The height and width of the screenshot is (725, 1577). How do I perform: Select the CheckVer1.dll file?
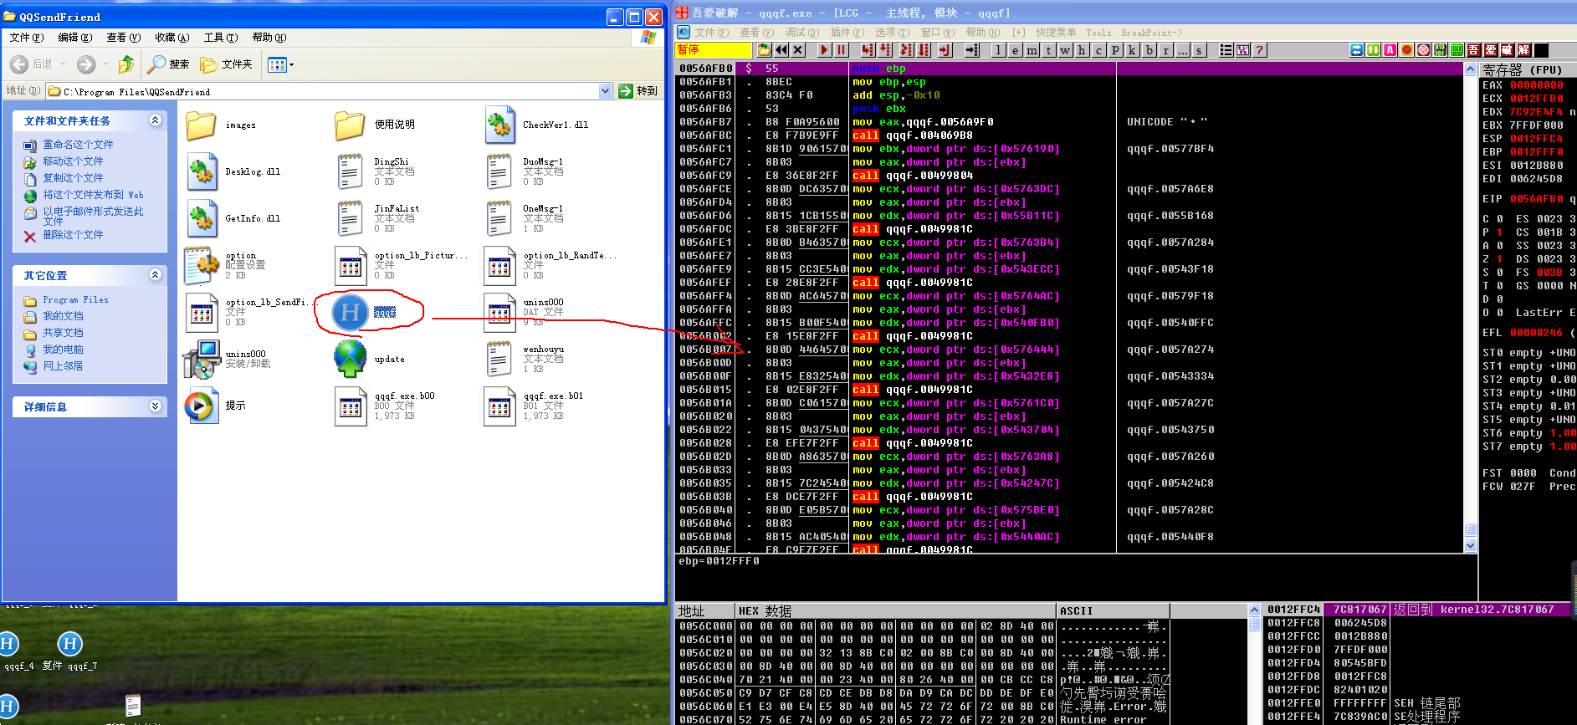click(x=537, y=125)
